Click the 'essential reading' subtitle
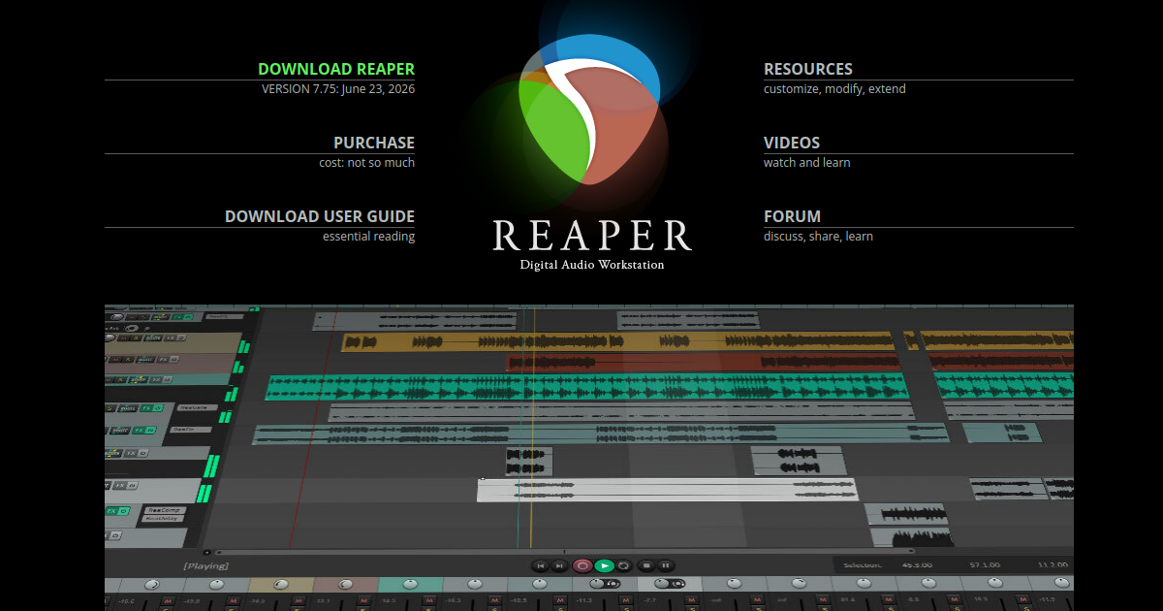The image size is (1163, 611). tap(368, 236)
